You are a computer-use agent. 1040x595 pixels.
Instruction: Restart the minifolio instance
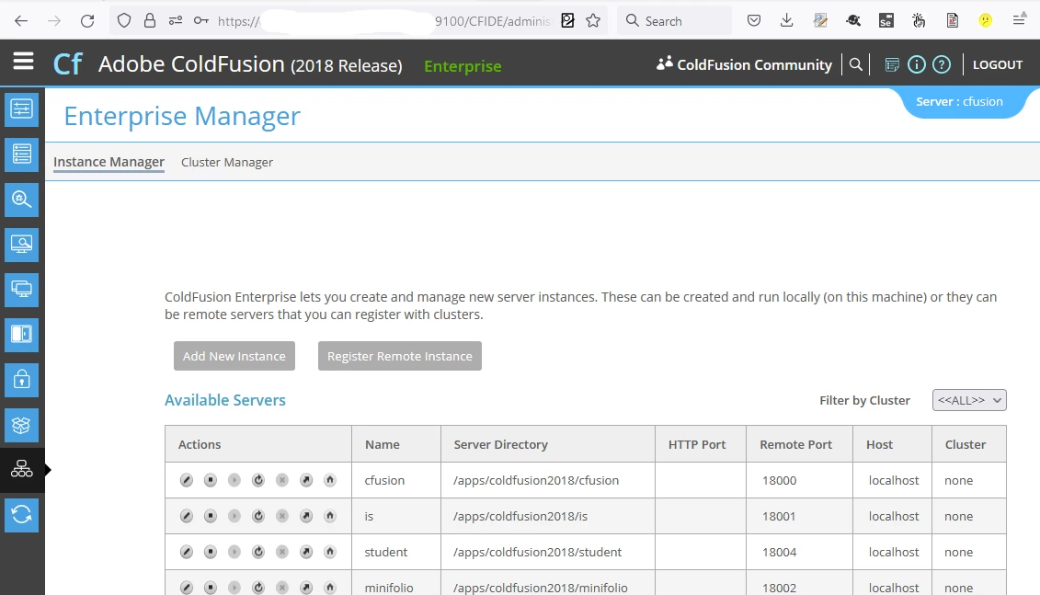pos(258,588)
